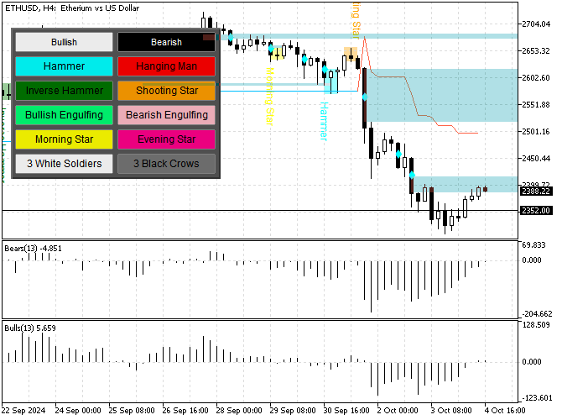Click the 30 Sep 16:00 time label
Viewport: 562px width, 420px height.
[x=346, y=410]
